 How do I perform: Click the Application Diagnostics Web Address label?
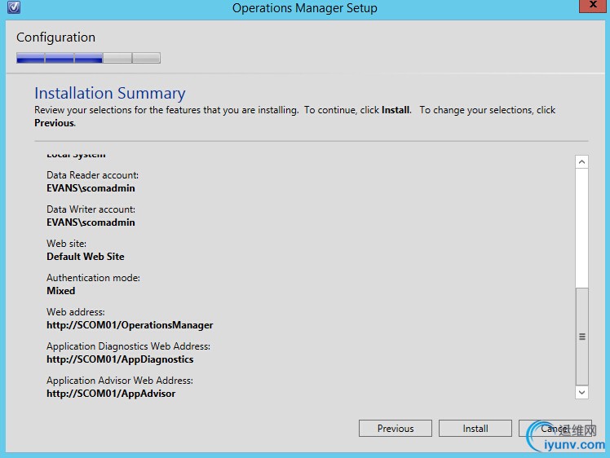pyautogui.click(x=128, y=346)
